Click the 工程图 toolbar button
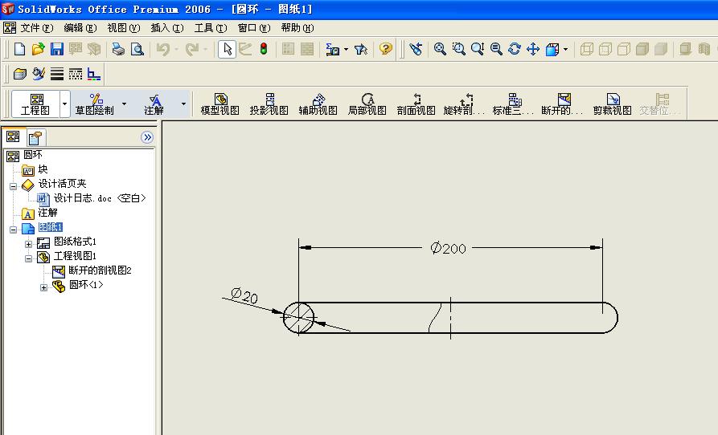This screenshot has width=718, height=435. point(35,104)
